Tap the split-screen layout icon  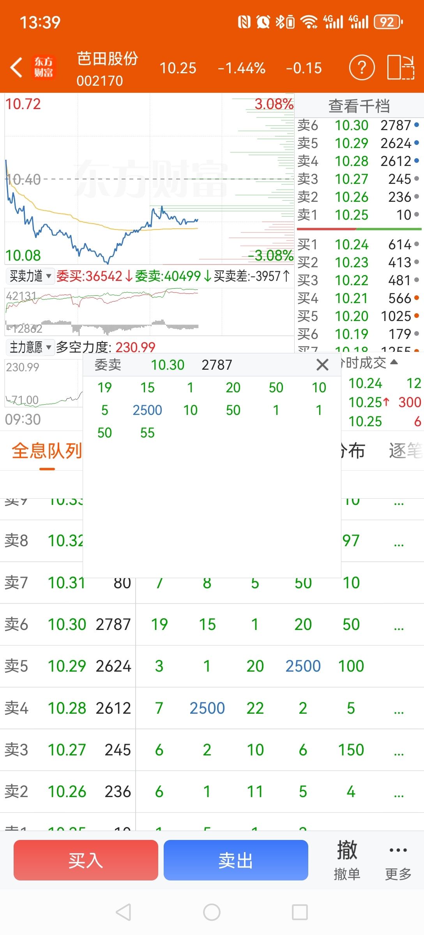[x=401, y=68]
